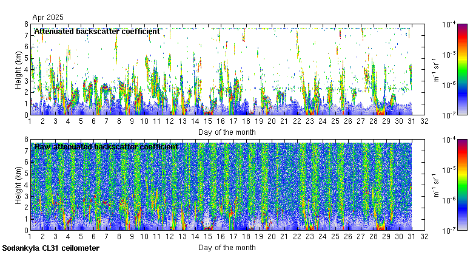Click the 6 km tick on the raw plot's height axis

(26, 162)
